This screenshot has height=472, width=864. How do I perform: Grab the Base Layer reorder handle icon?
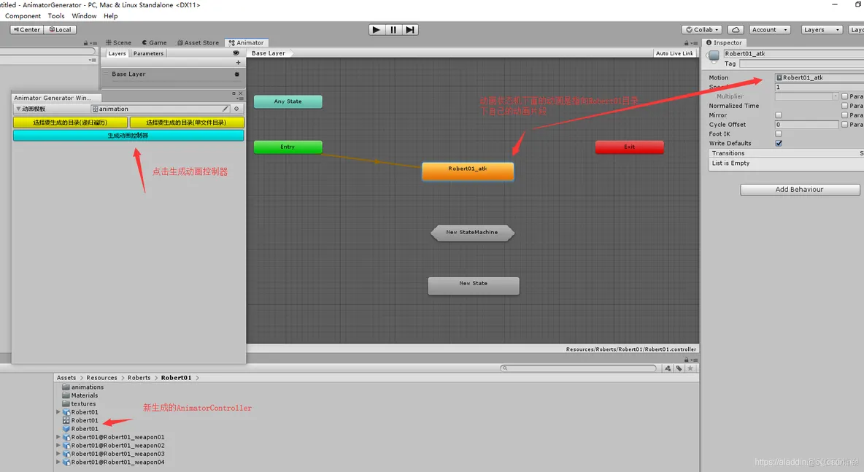tap(106, 74)
